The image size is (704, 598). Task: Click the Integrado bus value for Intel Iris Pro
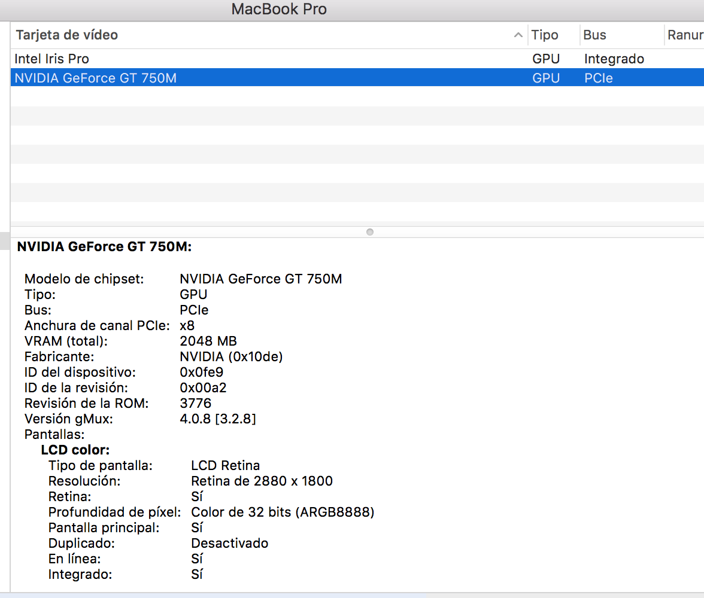pos(614,59)
